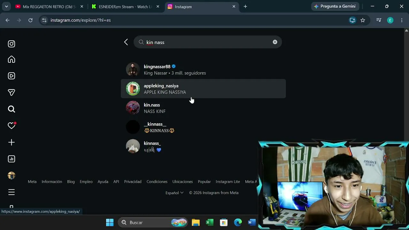Click Pregunta a Gemini button
This screenshot has height=230, width=409.
tap(335, 6)
